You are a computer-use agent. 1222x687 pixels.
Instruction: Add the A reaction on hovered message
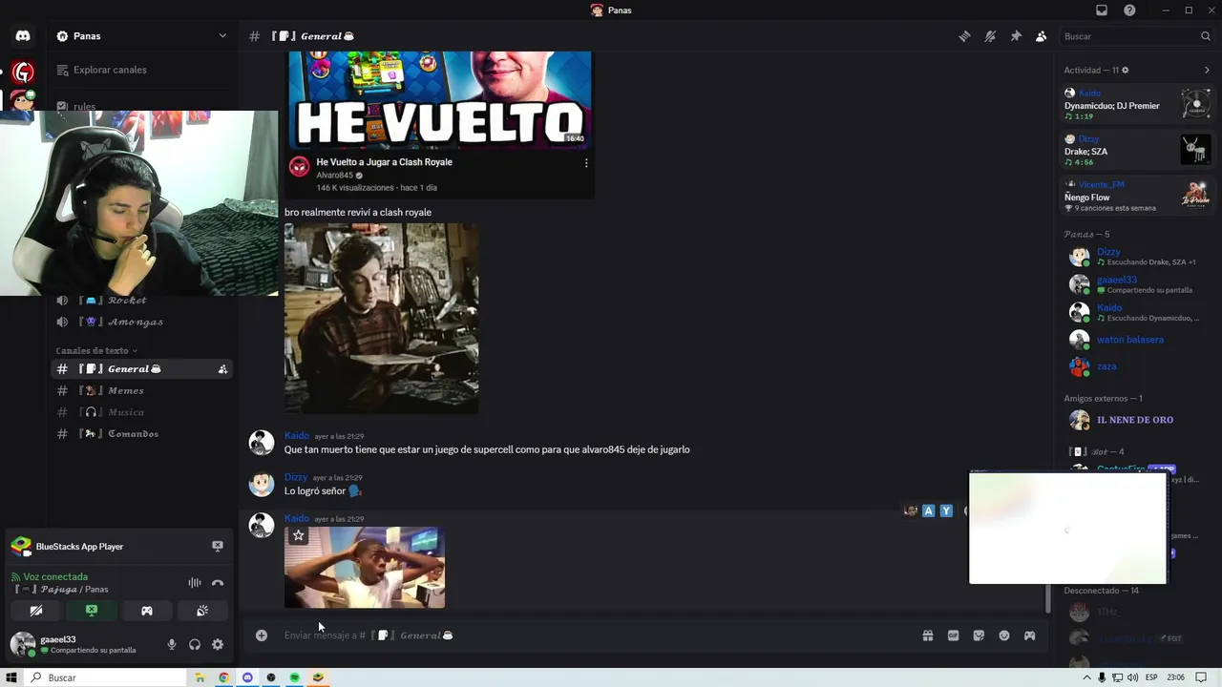coord(928,511)
